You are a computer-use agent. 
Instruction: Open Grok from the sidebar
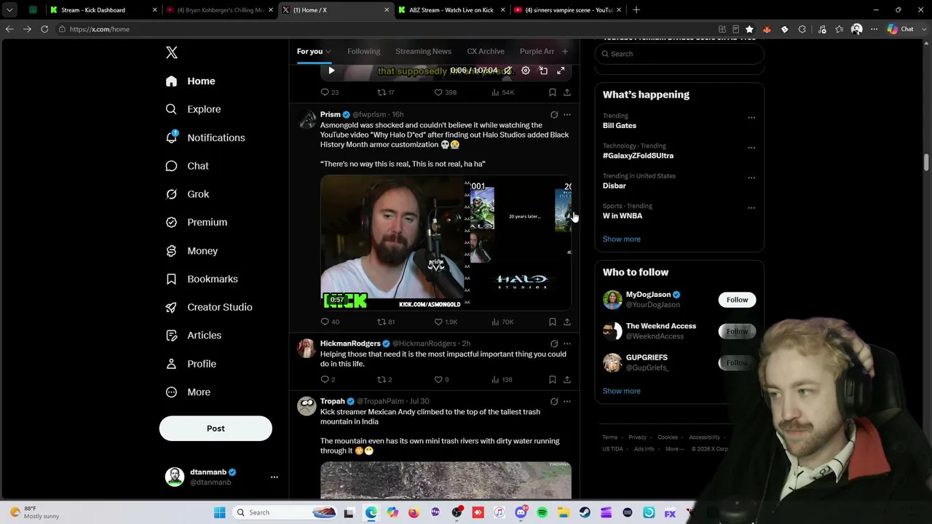coord(188,194)
